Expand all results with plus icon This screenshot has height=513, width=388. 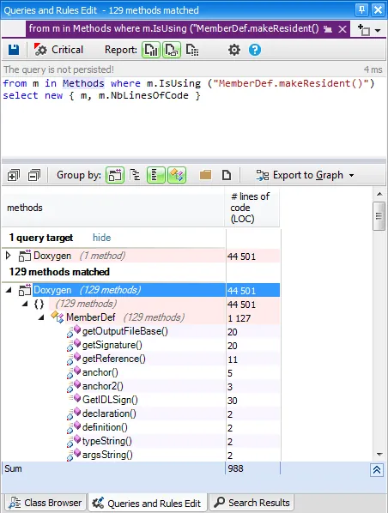click(14, 175)
